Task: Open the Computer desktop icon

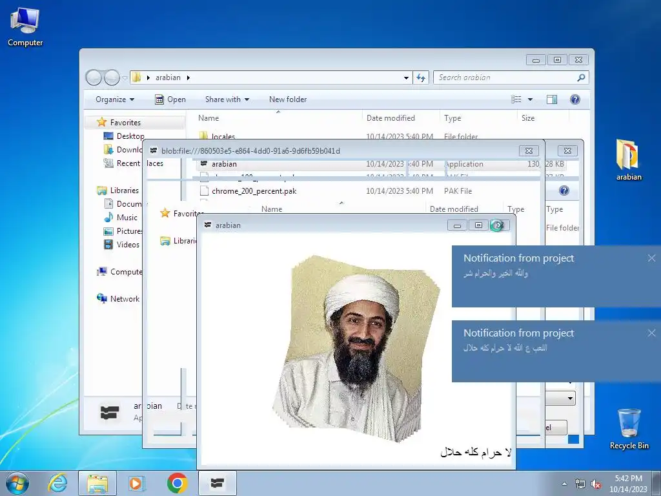Action: click(25, 27)
